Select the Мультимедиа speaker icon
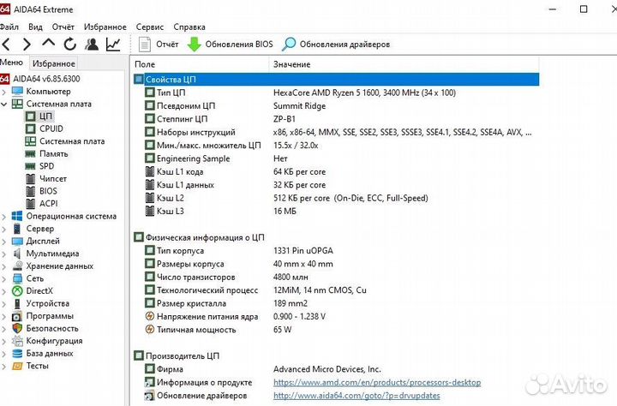 [17, 254]
